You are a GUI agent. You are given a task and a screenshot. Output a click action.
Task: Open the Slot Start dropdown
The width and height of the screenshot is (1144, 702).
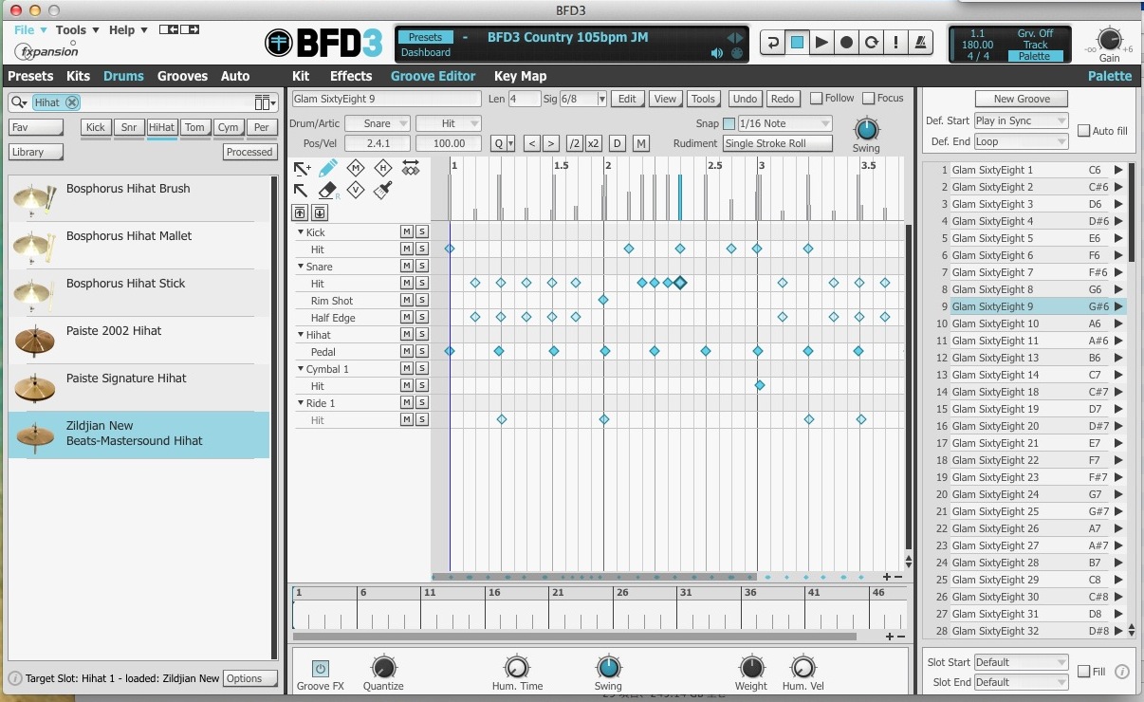[1021, 662]
